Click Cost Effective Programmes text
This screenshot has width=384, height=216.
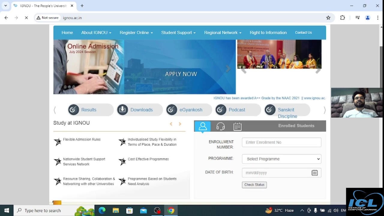pos(148,159)
